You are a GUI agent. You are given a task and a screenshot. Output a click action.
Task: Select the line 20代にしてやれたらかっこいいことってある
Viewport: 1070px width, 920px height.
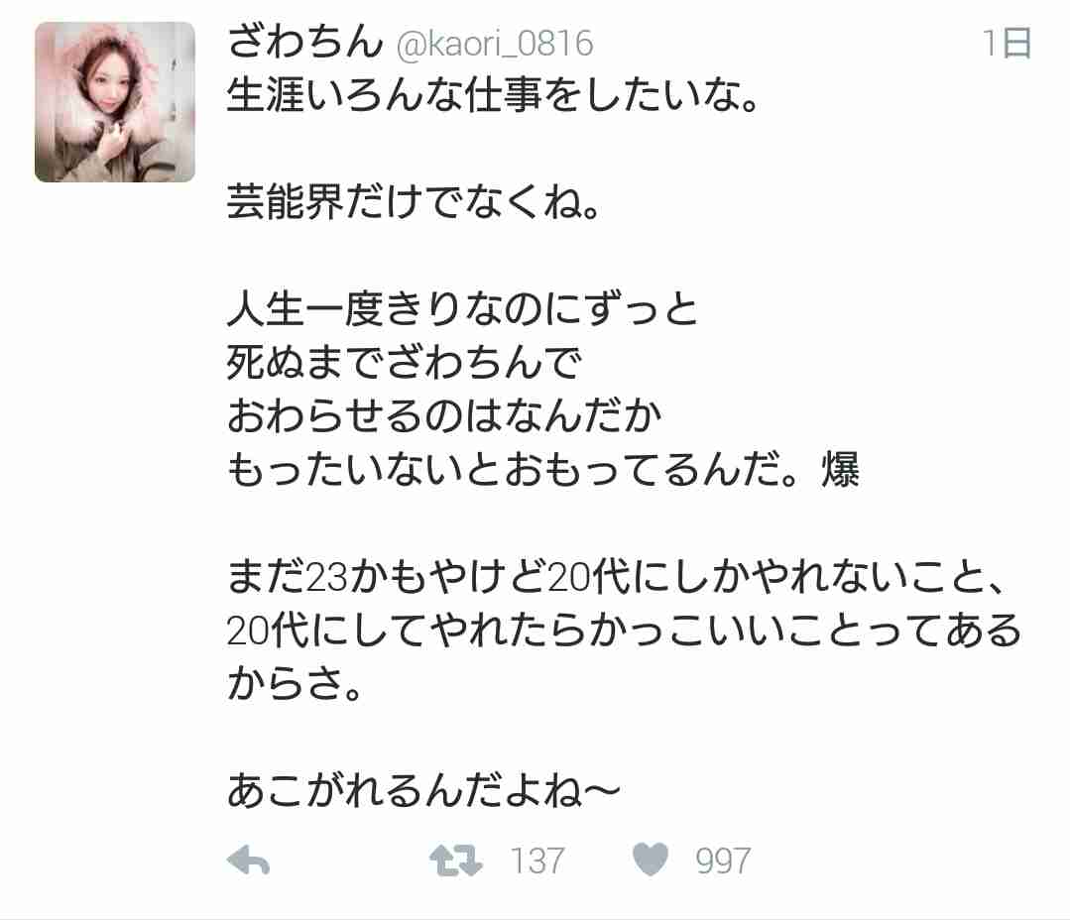(624, 631)
